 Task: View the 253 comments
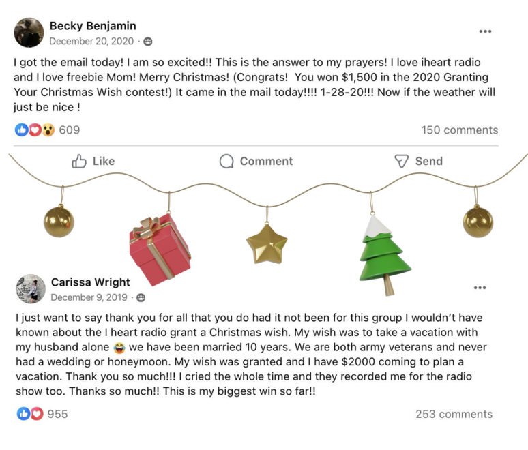(454, 414)
